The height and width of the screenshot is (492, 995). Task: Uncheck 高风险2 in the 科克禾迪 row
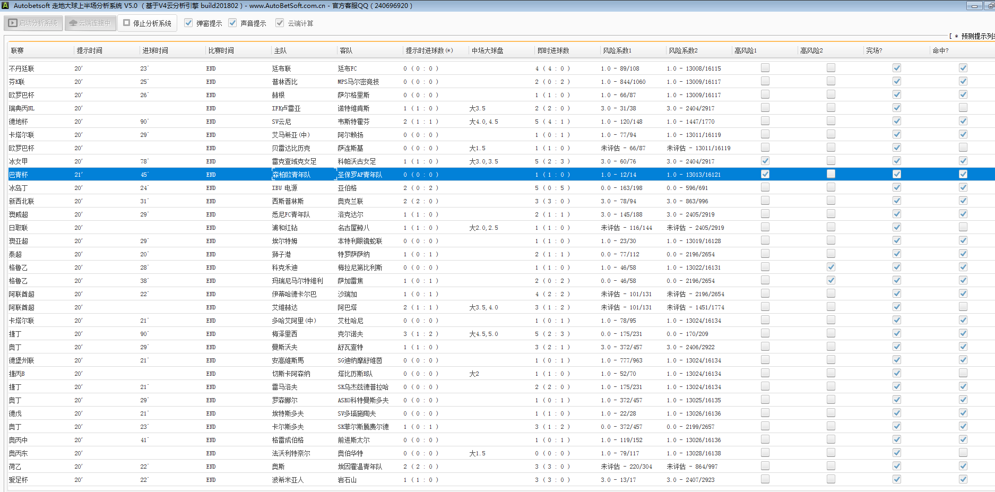click(x=830, y=267)
